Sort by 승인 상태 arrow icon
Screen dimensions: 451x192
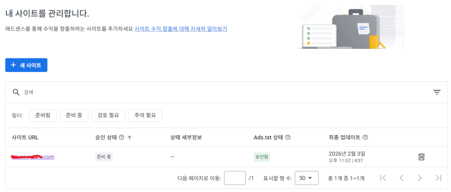pyautogui.click(x=130, y=137)
